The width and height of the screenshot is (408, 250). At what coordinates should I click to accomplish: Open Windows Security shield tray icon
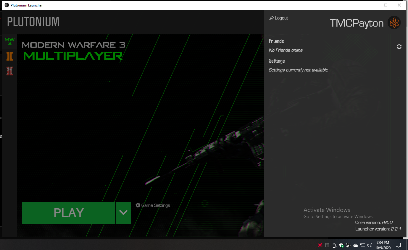[341, 245]
